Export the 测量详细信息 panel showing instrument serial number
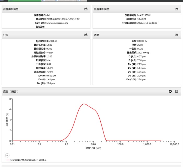183x167 pixels. click(x=176, y=9)
